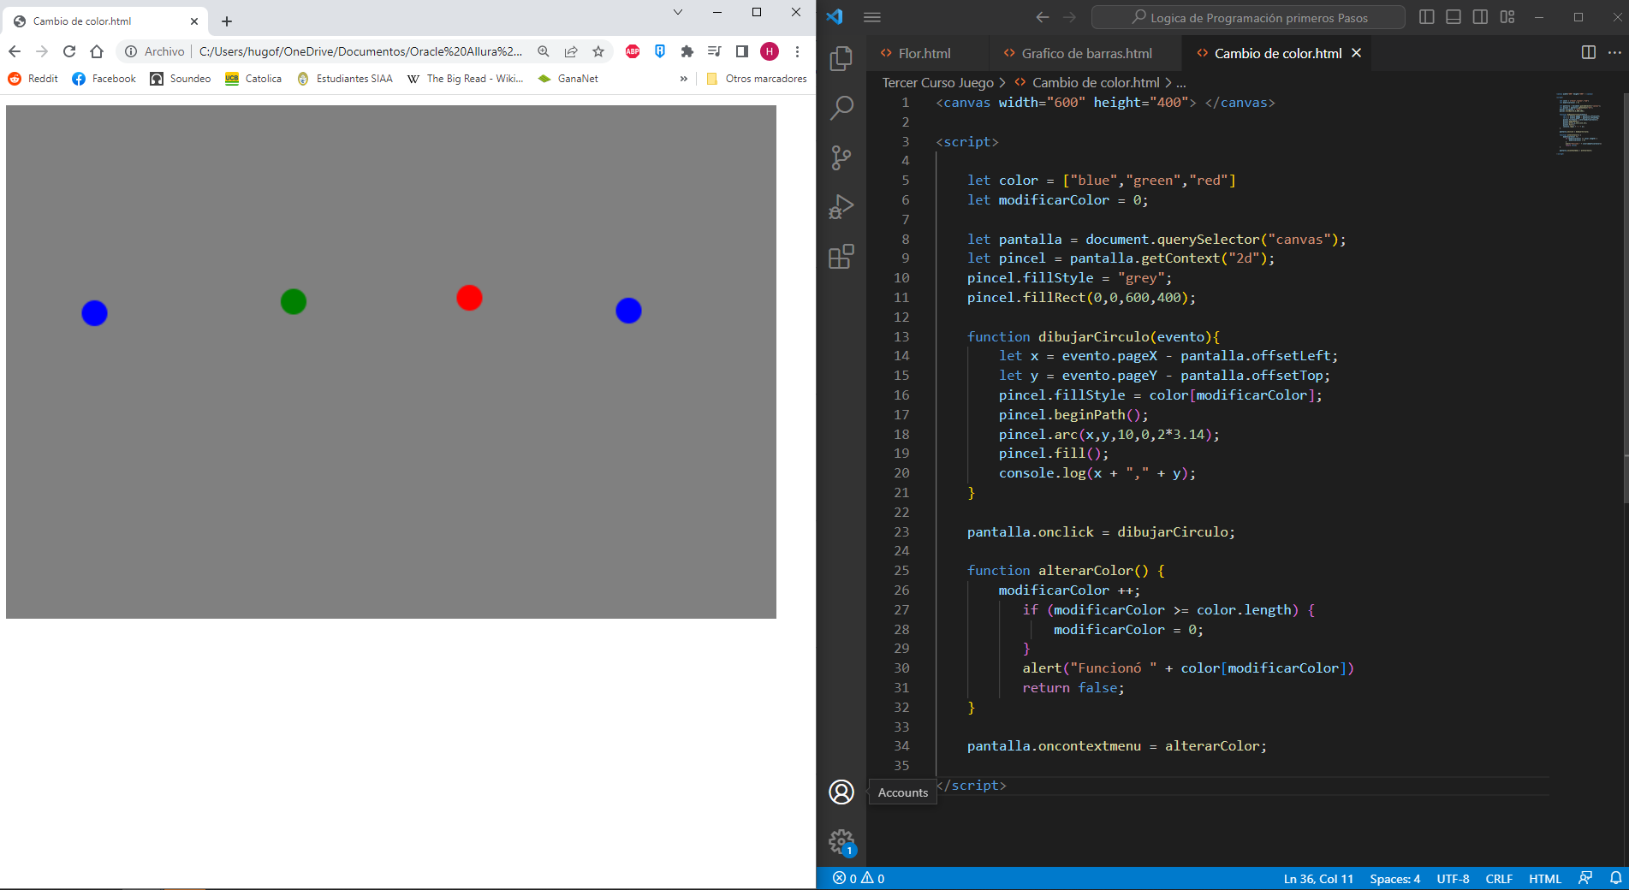Viewport: 1629px width, 890px height.
Task: Open the GanaNet bookmark
Action: tap(568, 79)
